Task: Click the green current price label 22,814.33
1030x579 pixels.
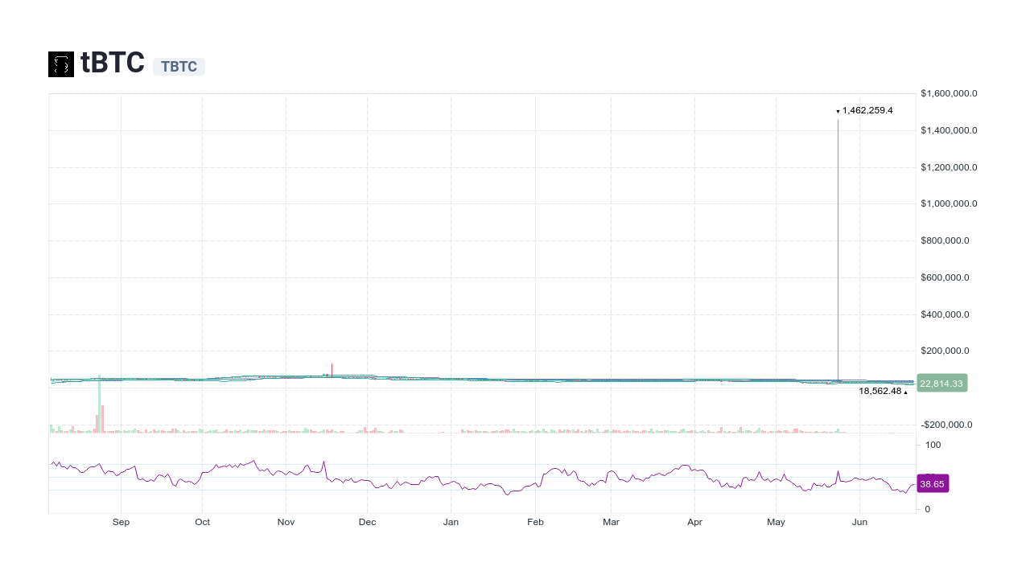Action: pyautogui.click(x=941, y=384)
